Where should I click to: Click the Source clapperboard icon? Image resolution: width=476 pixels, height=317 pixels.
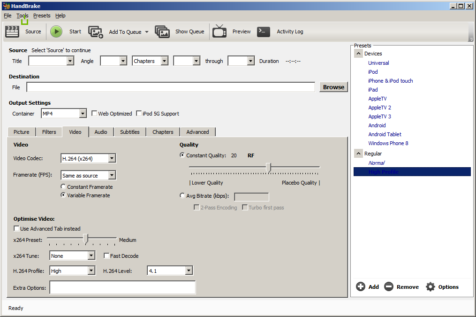(x=12, y=31)
